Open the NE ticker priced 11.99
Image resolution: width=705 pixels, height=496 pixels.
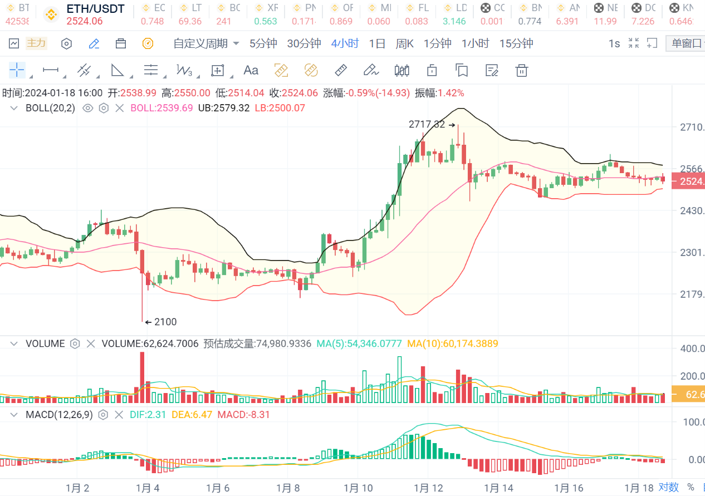[x=605, y=14]
